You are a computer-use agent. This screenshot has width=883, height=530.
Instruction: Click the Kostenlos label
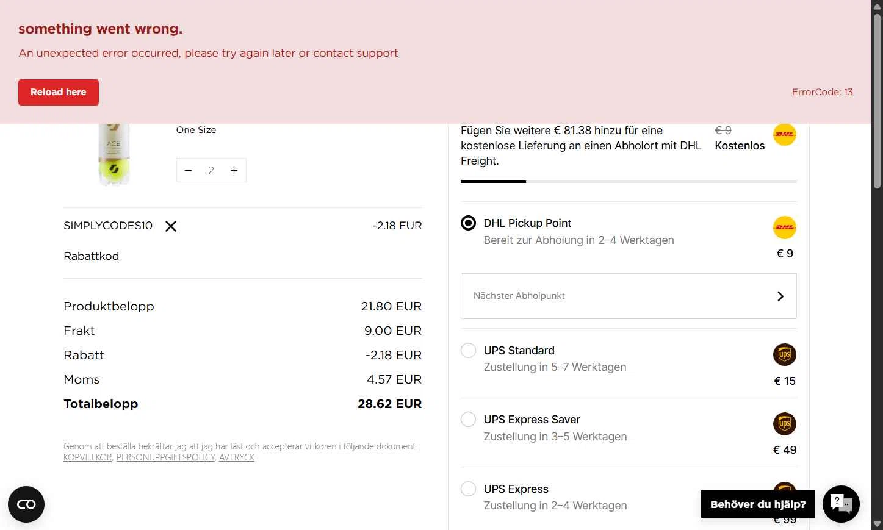pyautogui.click(x=740, y=146)
